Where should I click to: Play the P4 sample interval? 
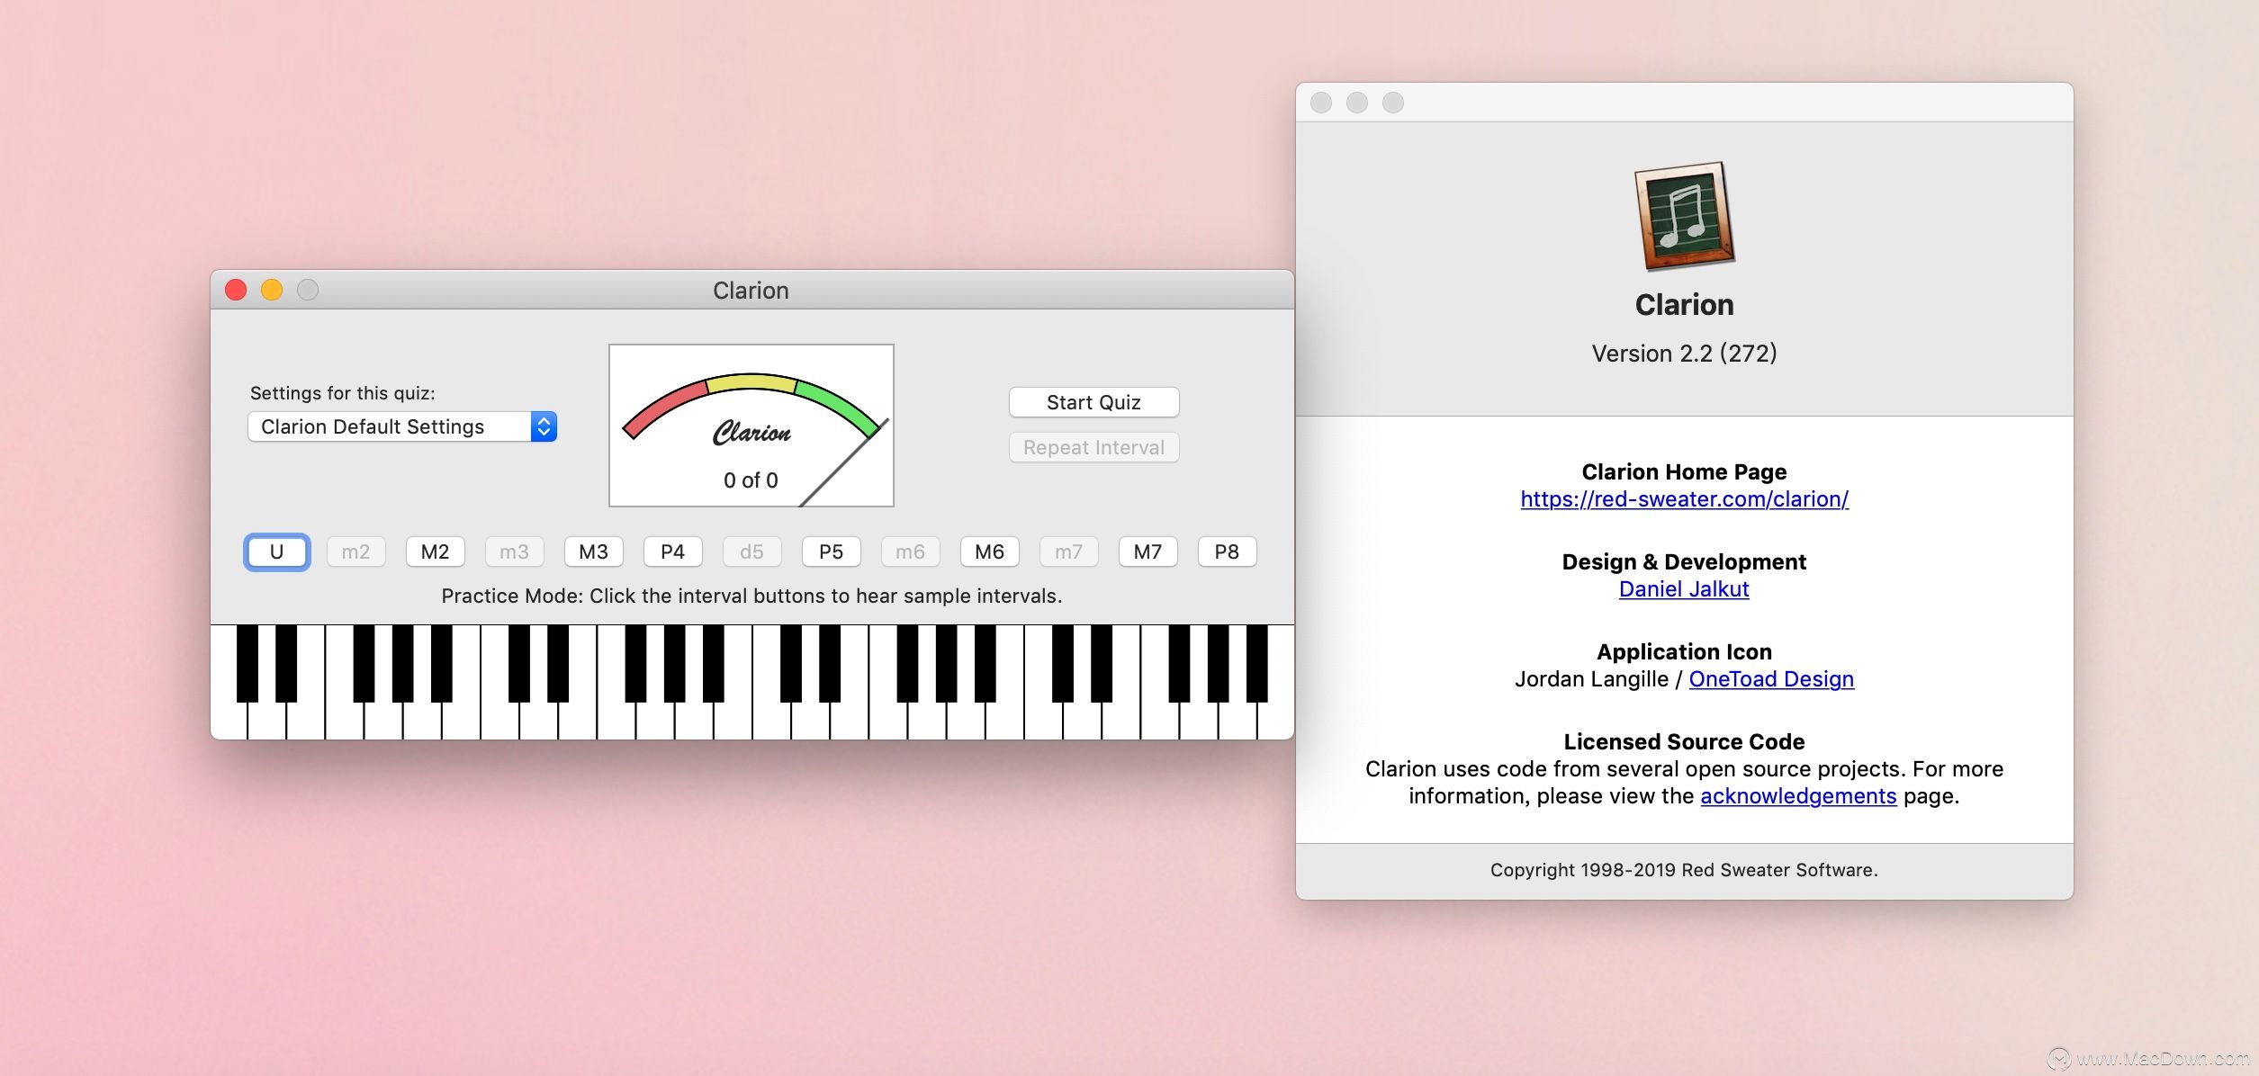click(x=672, y=551)
